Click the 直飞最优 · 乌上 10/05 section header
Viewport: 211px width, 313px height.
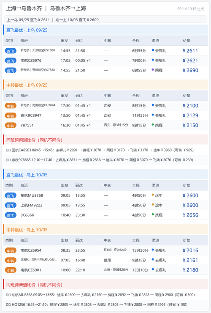[x=105, y=175]
